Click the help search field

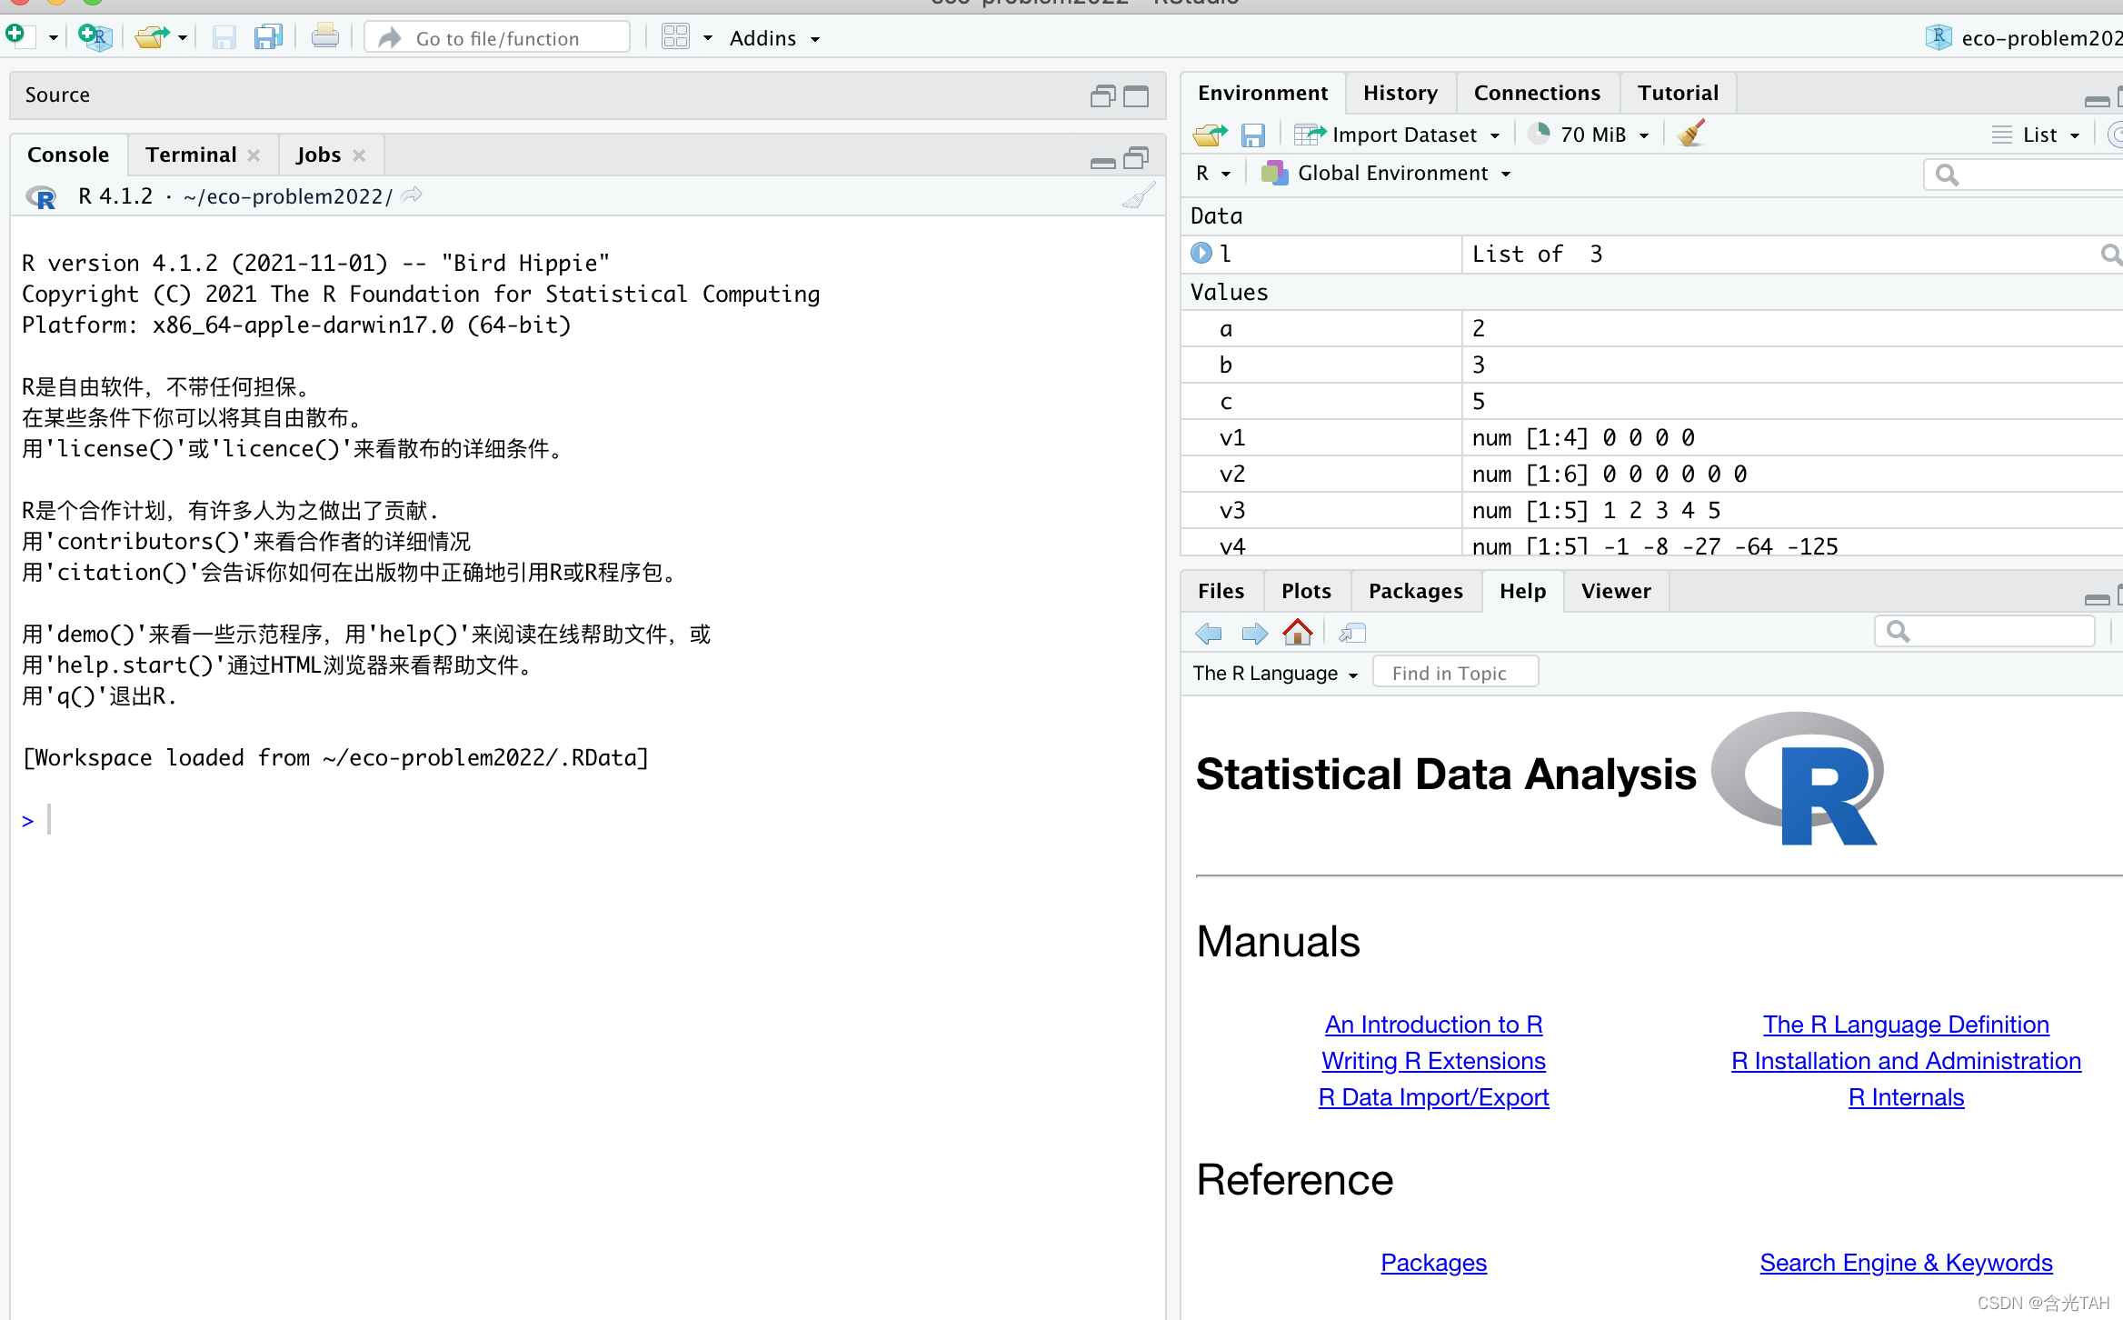[x=1985, y=631]
